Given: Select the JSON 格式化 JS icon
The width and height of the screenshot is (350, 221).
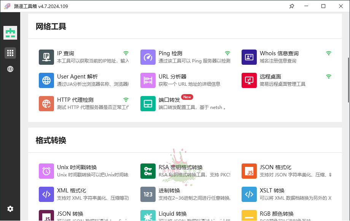Looking at the screenshot, I should [249, 171].
